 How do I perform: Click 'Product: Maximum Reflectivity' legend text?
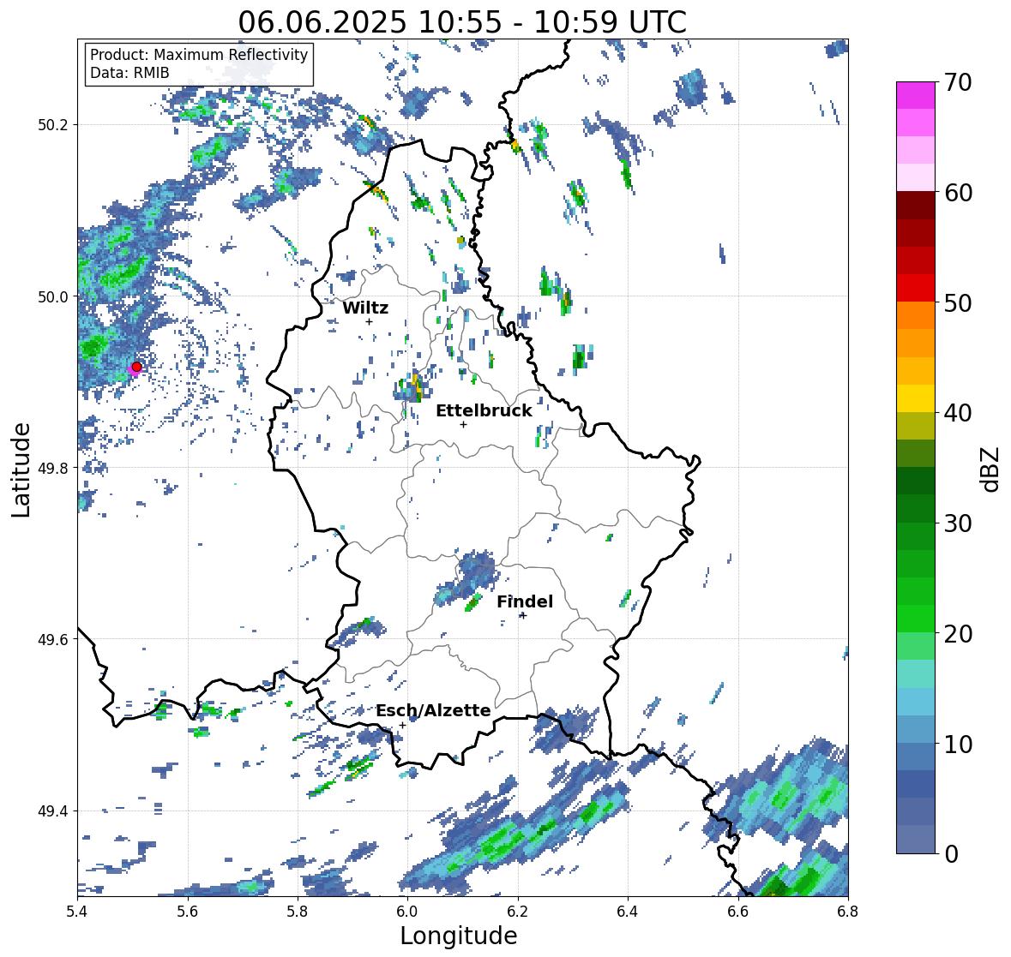tap(199, 55)
